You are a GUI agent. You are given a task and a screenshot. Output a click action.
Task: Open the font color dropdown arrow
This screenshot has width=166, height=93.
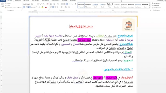pyautogui.click(x=47, y=7)
